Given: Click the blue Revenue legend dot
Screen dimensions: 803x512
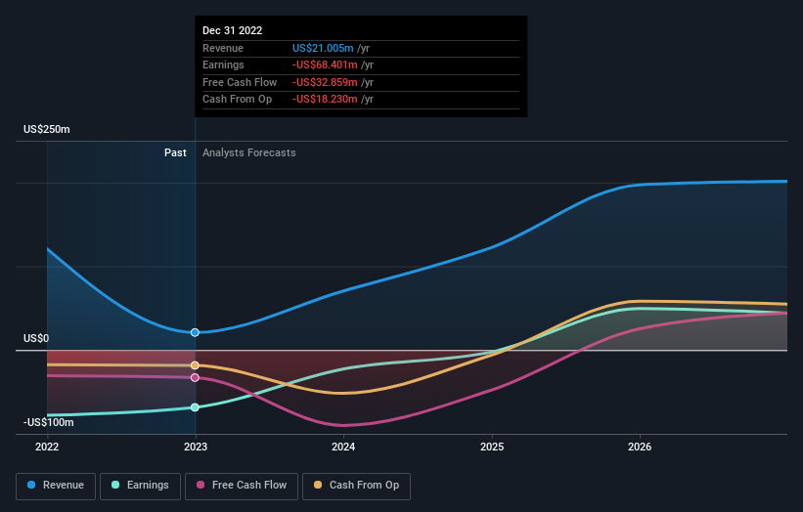Looking at the screenshot, I should click(31, 485).
